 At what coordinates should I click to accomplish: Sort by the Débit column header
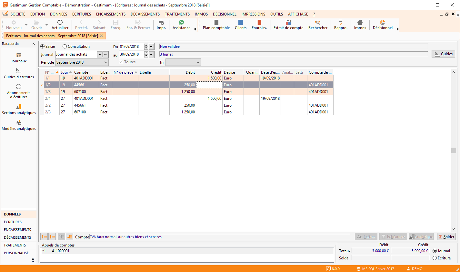click(x=183, y=72)
